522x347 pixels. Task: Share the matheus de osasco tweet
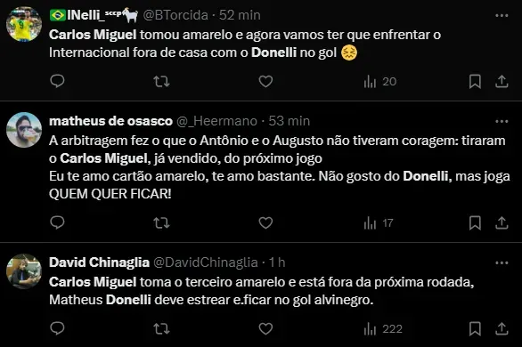point(502,222)
